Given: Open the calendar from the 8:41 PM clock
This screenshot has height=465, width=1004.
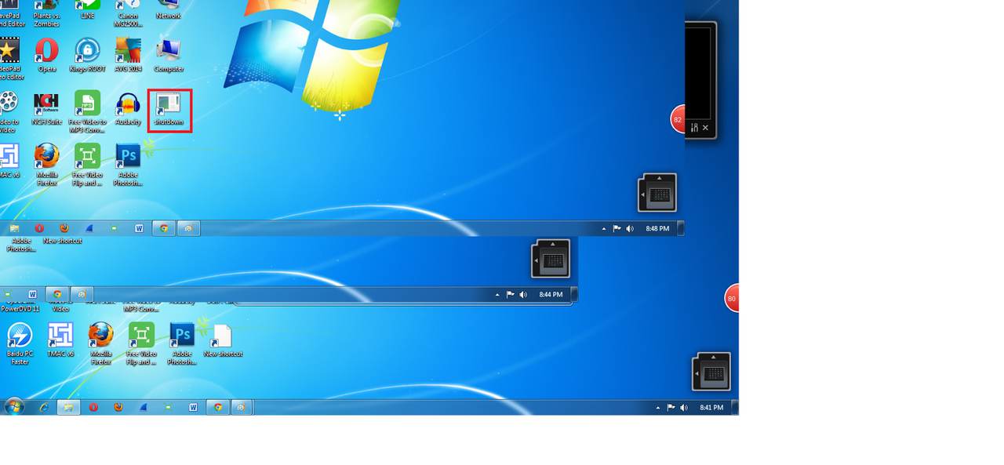Looking at the screenshot, I should tap(711, 408).
